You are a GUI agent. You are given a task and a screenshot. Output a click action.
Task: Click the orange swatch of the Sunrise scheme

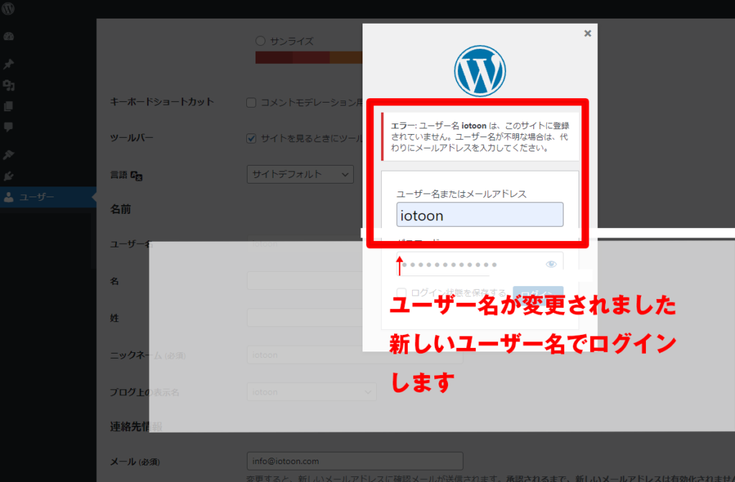coord(346,57)
